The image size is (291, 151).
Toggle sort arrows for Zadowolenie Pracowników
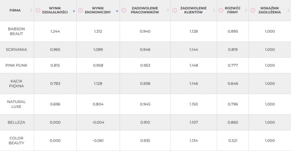(x=168, y=10)
